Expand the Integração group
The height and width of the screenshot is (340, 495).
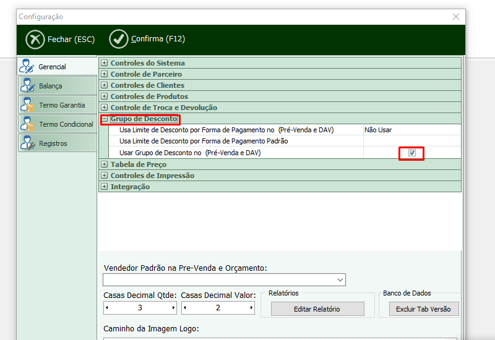click(105, 187)
